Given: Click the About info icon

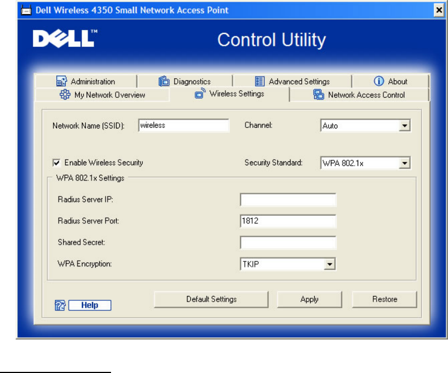Looking at the screenshot, I should click(379, 81).
